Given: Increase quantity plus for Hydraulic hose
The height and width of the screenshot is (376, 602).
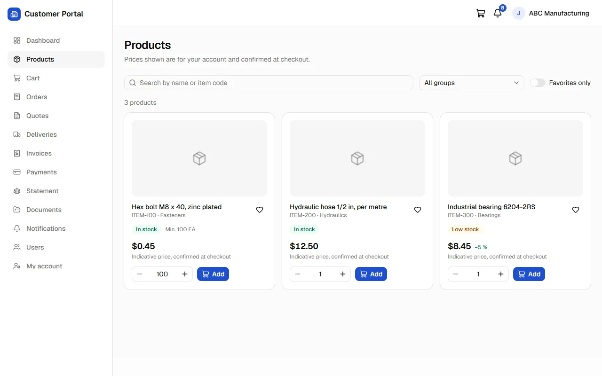Looking at the screenshot, I should tap(343, 274).
